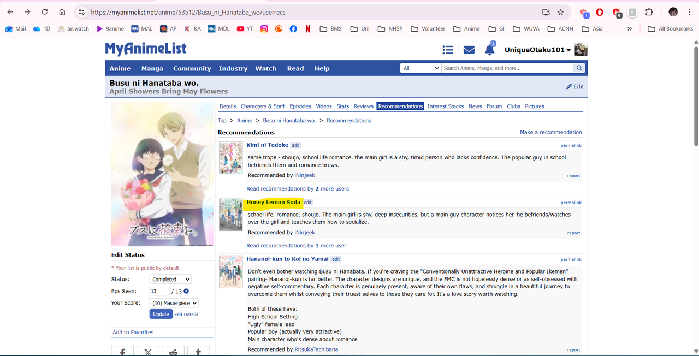Click the Busu ni Hanataba wo. poster image
The width and height of the screenshot is (699, 356).
163,174
